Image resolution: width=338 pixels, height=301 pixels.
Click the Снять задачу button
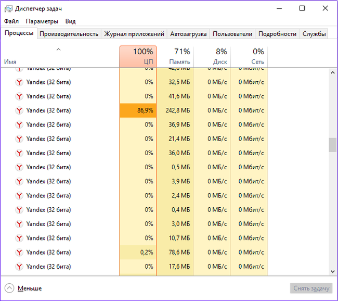click(311, 289)
